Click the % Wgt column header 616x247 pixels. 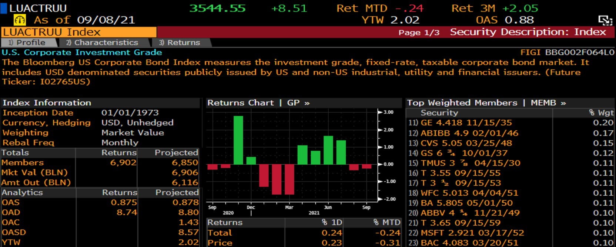pos(601,113)
